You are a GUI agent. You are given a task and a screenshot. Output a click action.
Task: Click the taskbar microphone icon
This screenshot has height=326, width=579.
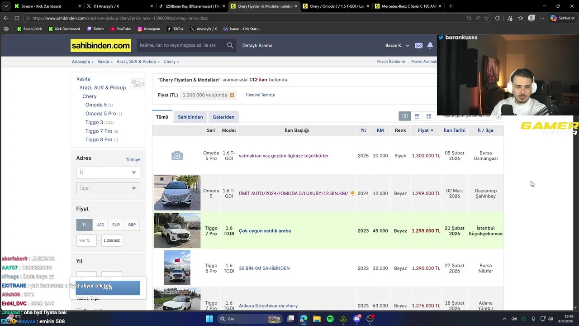[533, 319]
